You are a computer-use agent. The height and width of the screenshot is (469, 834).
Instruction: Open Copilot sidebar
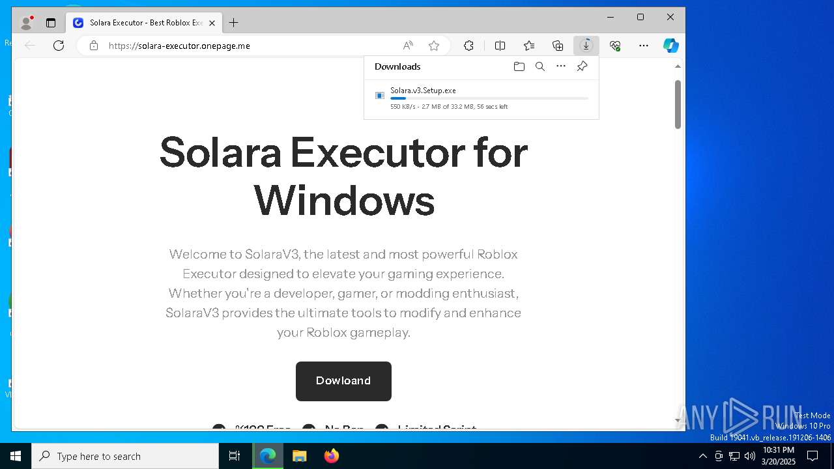671,46
